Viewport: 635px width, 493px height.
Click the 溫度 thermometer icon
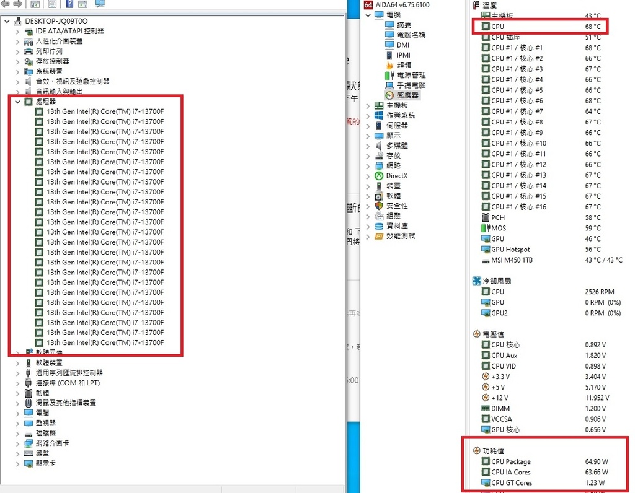pos(476,5)
